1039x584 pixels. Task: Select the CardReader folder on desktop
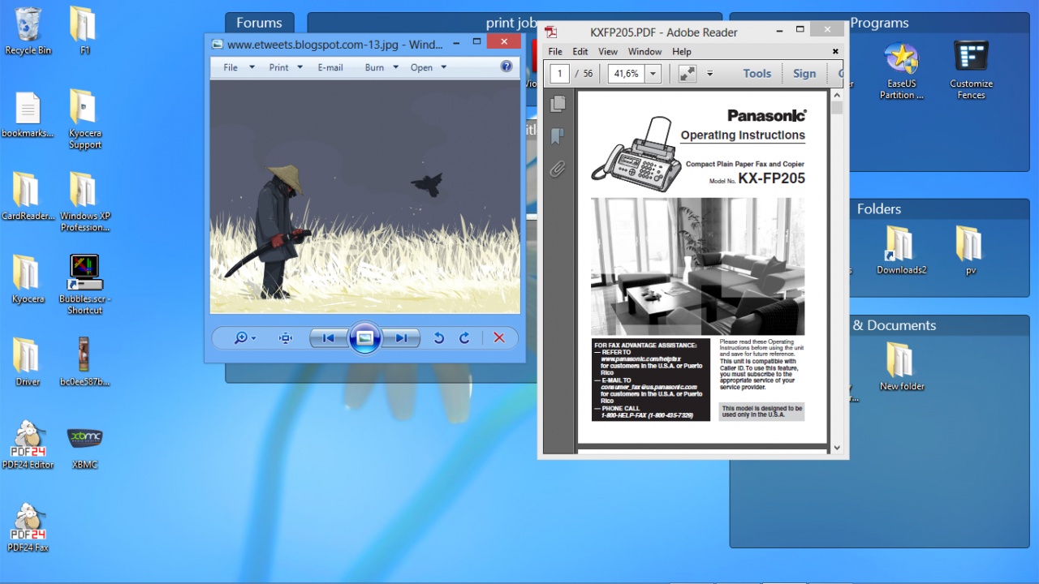click(x=28, y=196)
